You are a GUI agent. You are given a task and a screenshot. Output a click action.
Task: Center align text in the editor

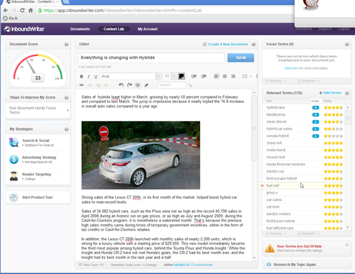pos(225,76)
